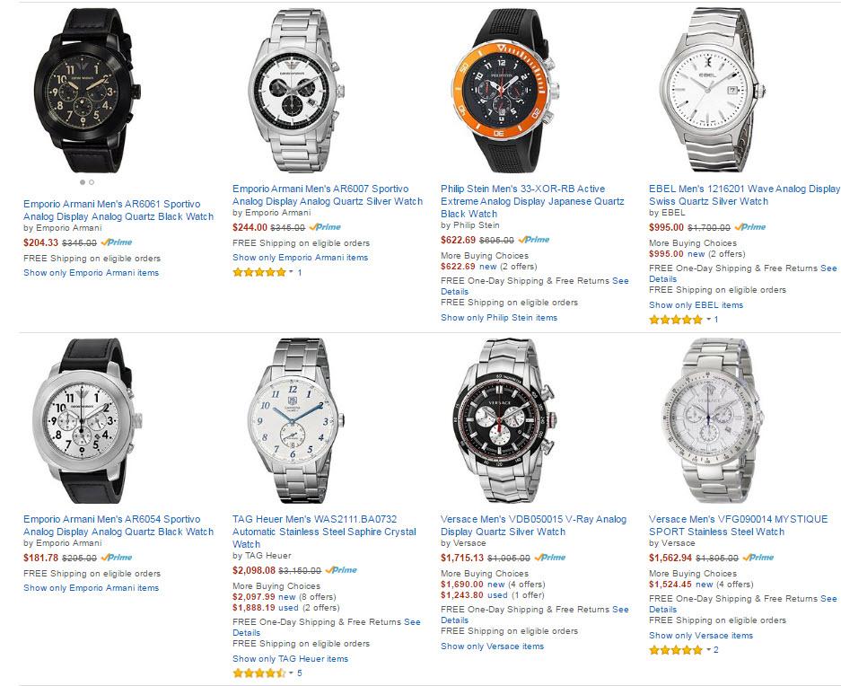
Task: Select first image dot under AR6061 watch
Action: [83, 182]
